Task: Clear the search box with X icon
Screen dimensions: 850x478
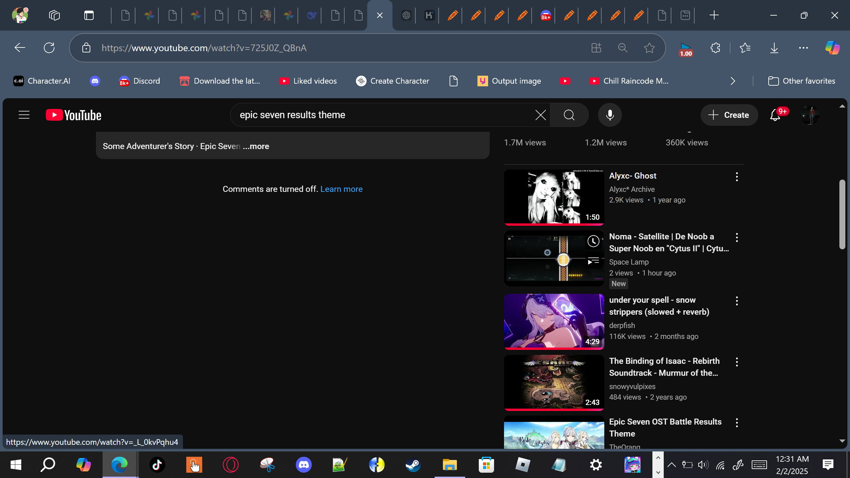Action: [540, 115]
